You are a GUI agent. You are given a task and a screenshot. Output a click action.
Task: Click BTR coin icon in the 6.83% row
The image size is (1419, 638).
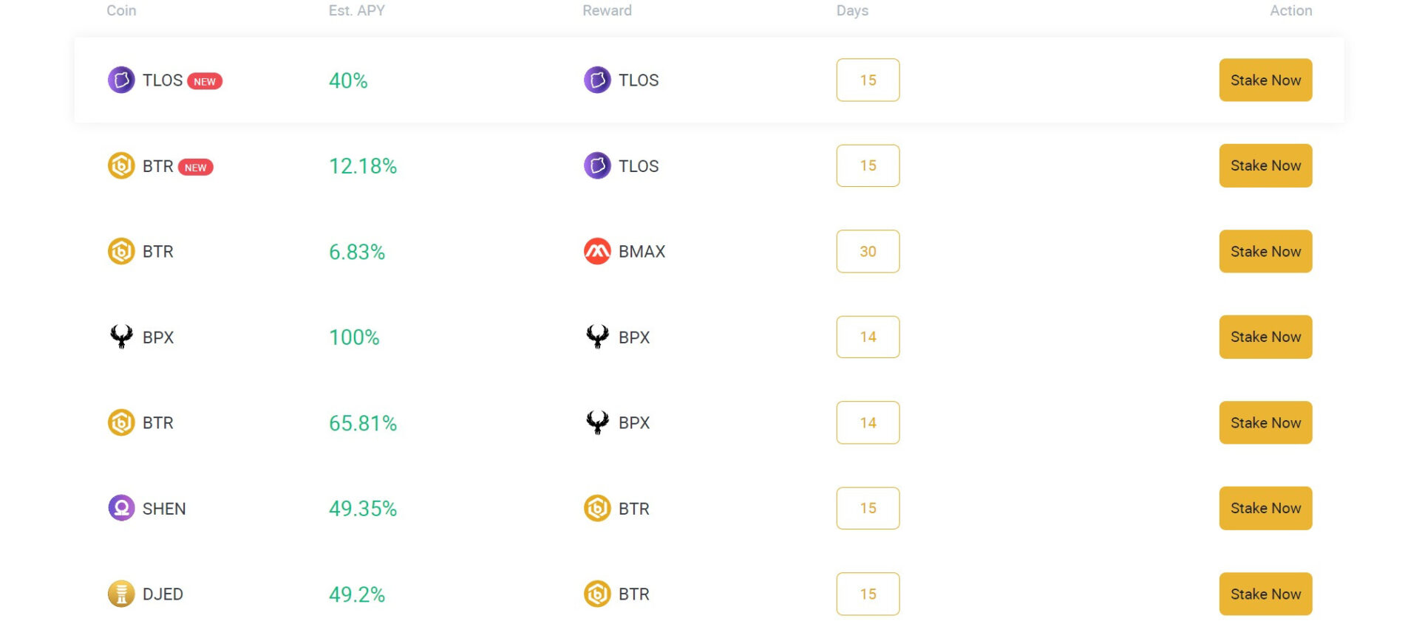(121, 251)
